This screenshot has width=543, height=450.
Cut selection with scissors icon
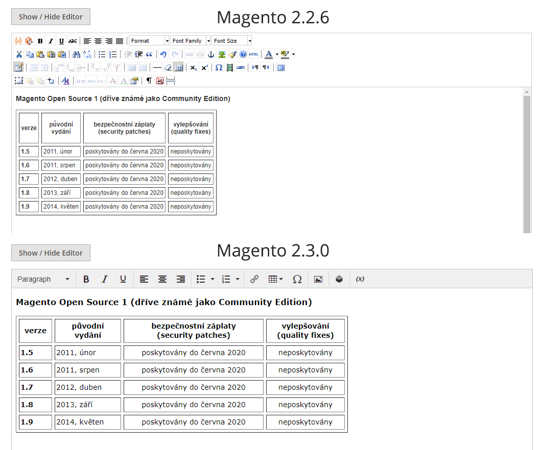click(19, 54)
